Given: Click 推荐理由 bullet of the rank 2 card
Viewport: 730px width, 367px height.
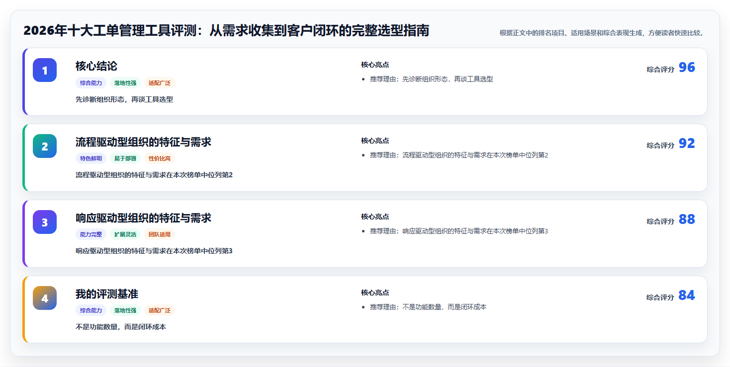Looking at the screenshot, I should (x=459, y=155).
